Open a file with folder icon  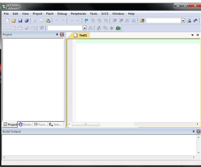(14, 21)
